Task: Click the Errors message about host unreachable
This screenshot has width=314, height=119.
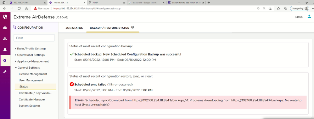Action: [188, 102]
